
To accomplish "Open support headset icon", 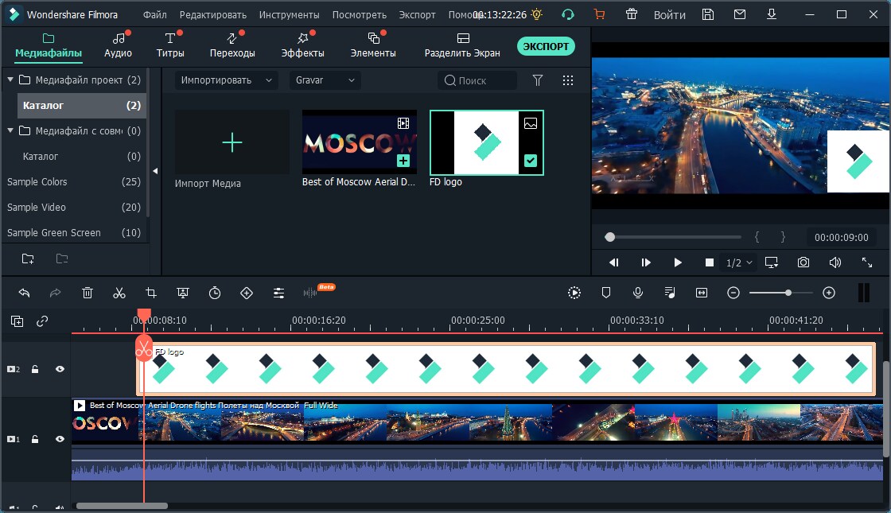I will coord(567,14).
